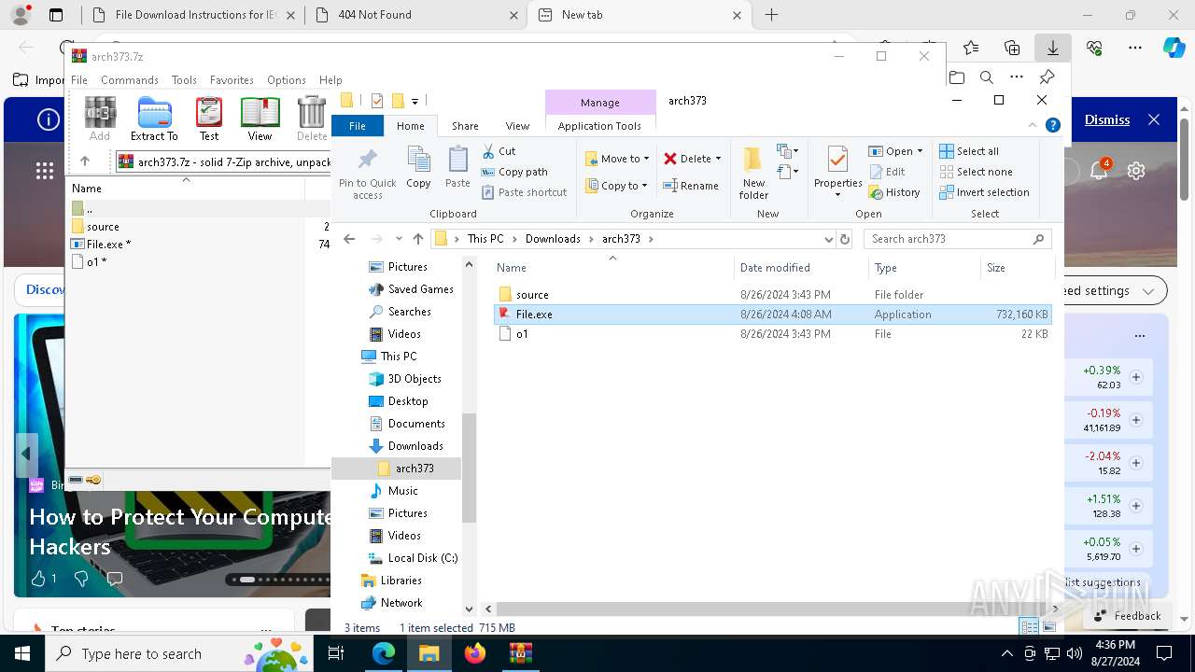1195x672 pixels.
Task: Click Rename in Organize group
Action: [691, 186]
